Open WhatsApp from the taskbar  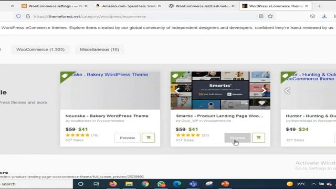[161, 184]
